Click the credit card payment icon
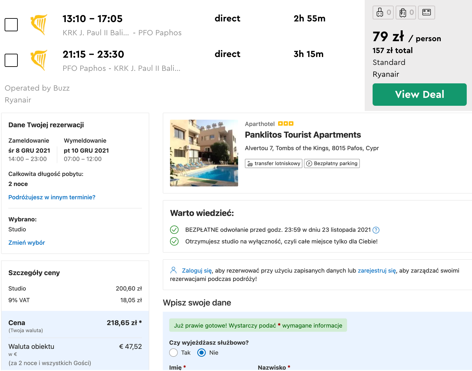The height and width of the screenshot is (371, 472). tap(427, 13)
